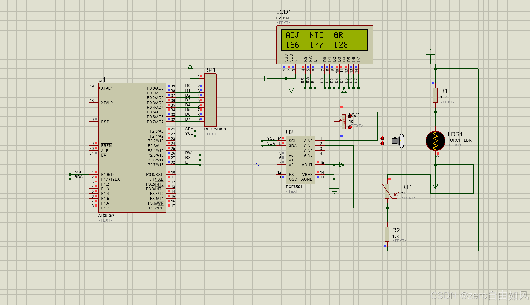Click the SCL terminal label at P1.0/T2
530x305 pixels.
[x=78, y=172]
